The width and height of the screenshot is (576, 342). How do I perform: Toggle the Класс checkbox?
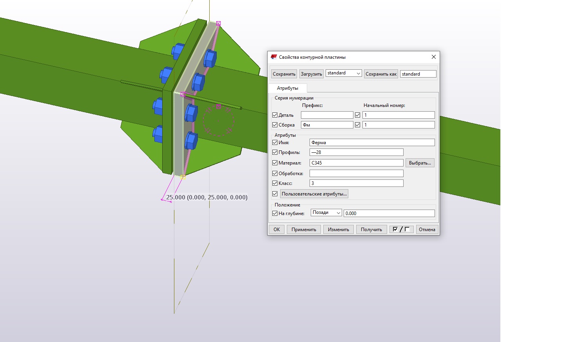click(x=275, y=183)
